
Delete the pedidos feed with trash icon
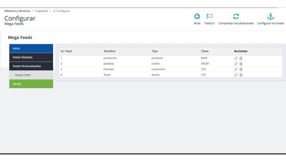click(x=241, y=63)
